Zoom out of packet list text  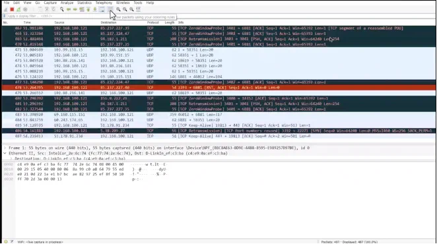pos(125,9)
